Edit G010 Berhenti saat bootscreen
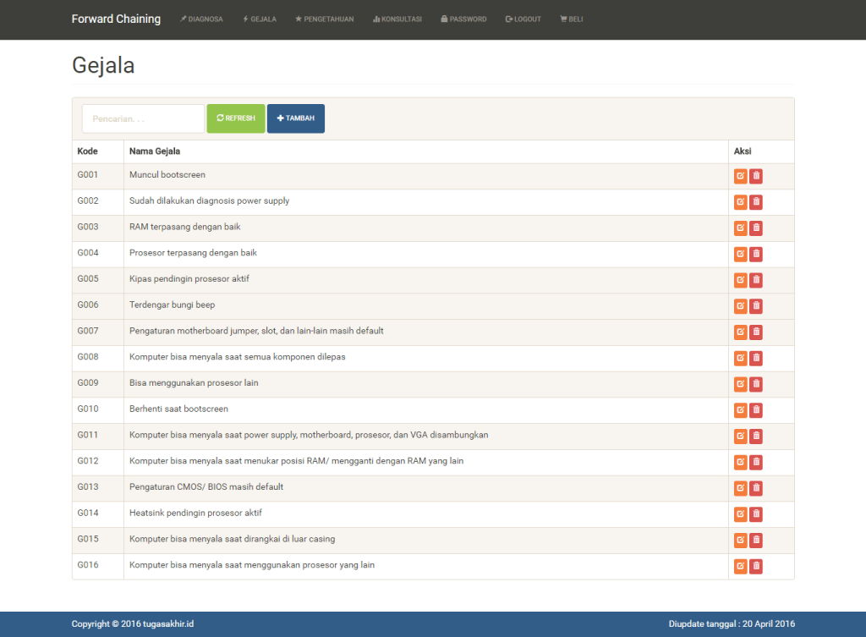Viewport: 866px width, 637px height. point(740,410)
